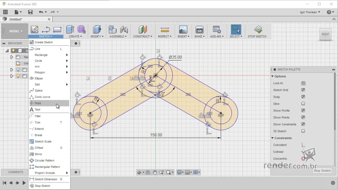Click the Look At icon in Sketch Palette
Viewport: 338px width, 190px height.
[x=303, y=83]
